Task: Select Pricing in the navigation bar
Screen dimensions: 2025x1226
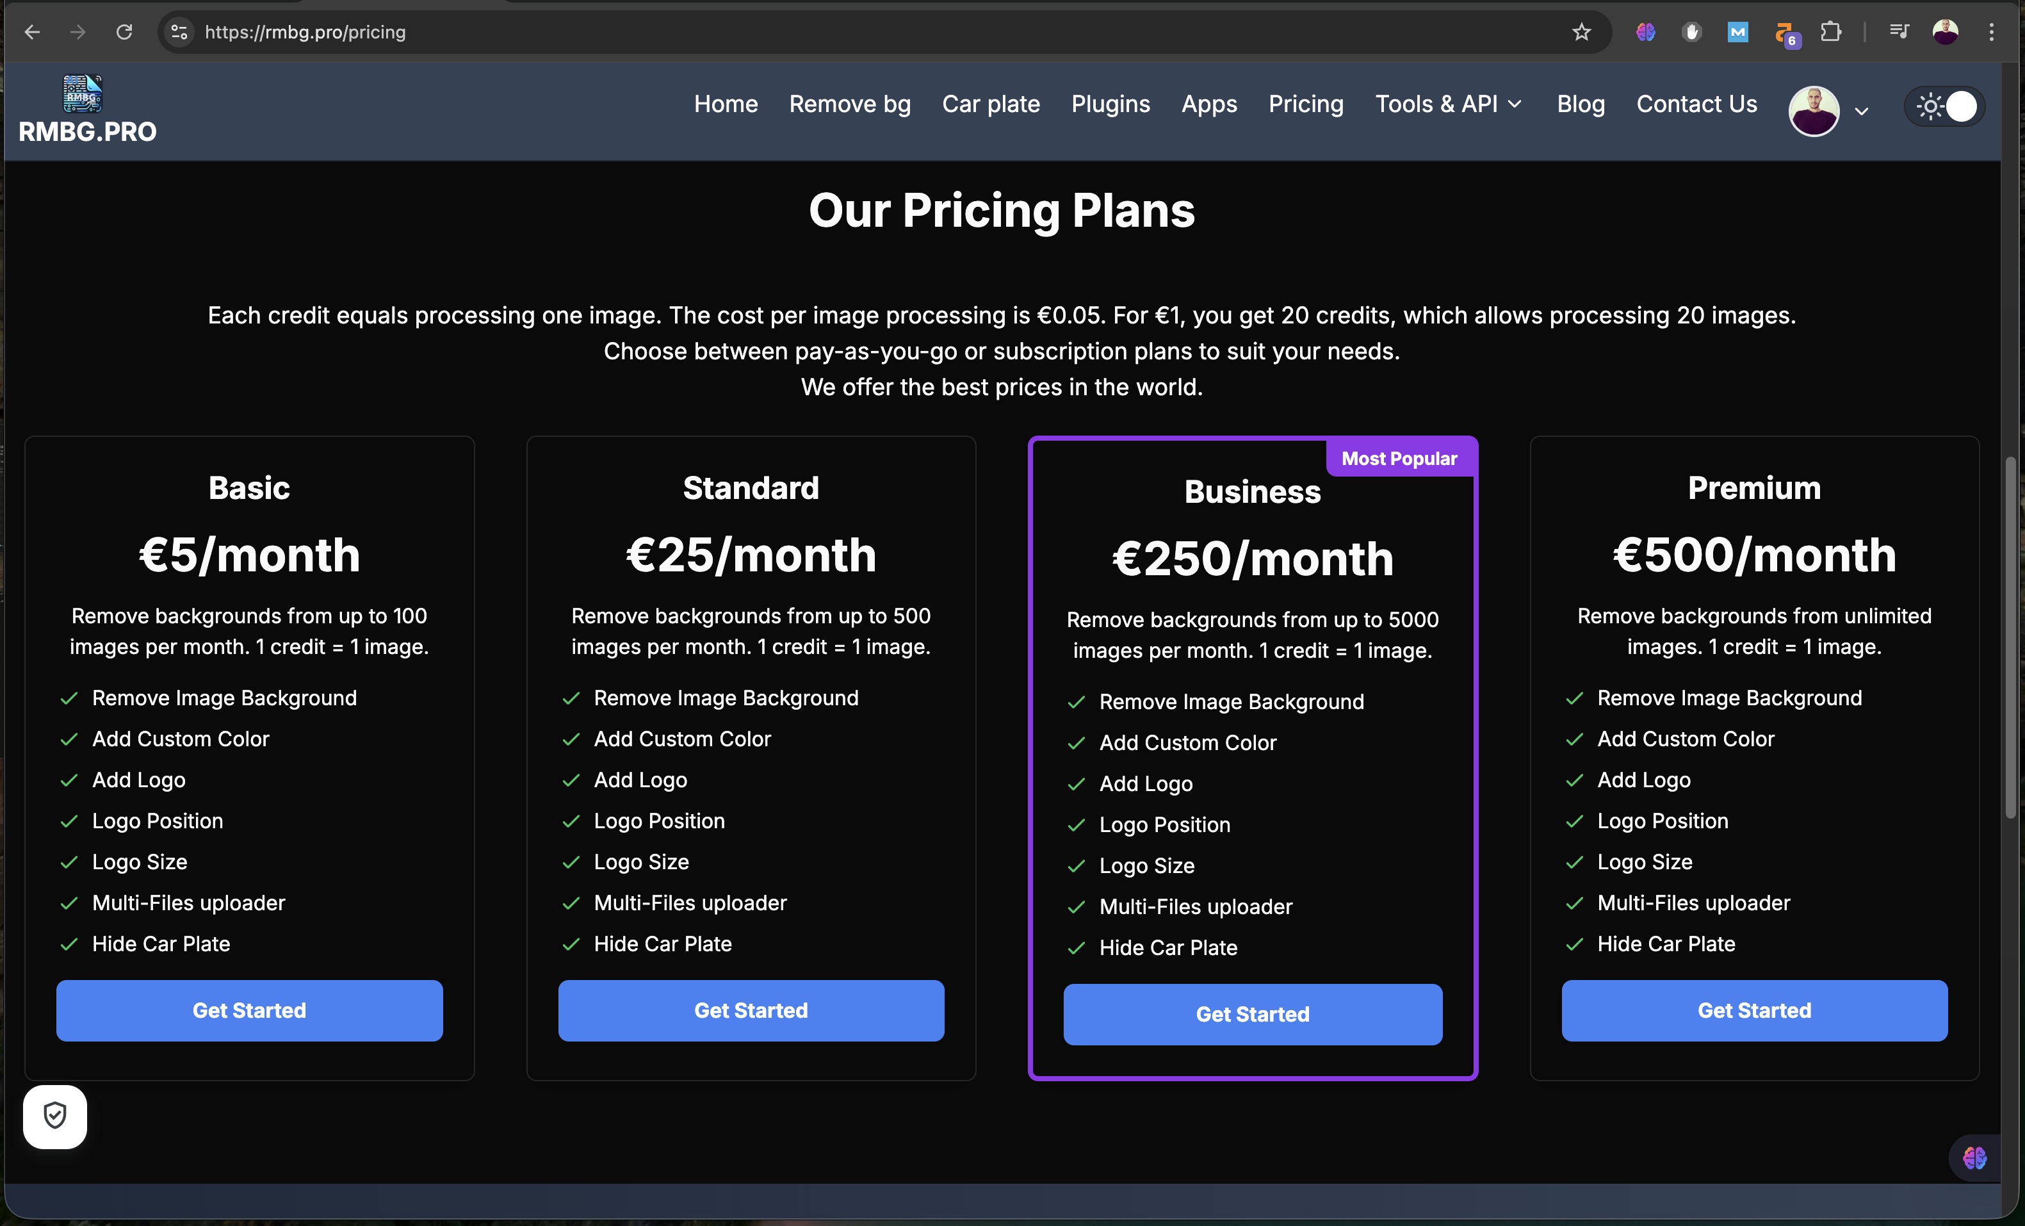Action: [1305, 104]
